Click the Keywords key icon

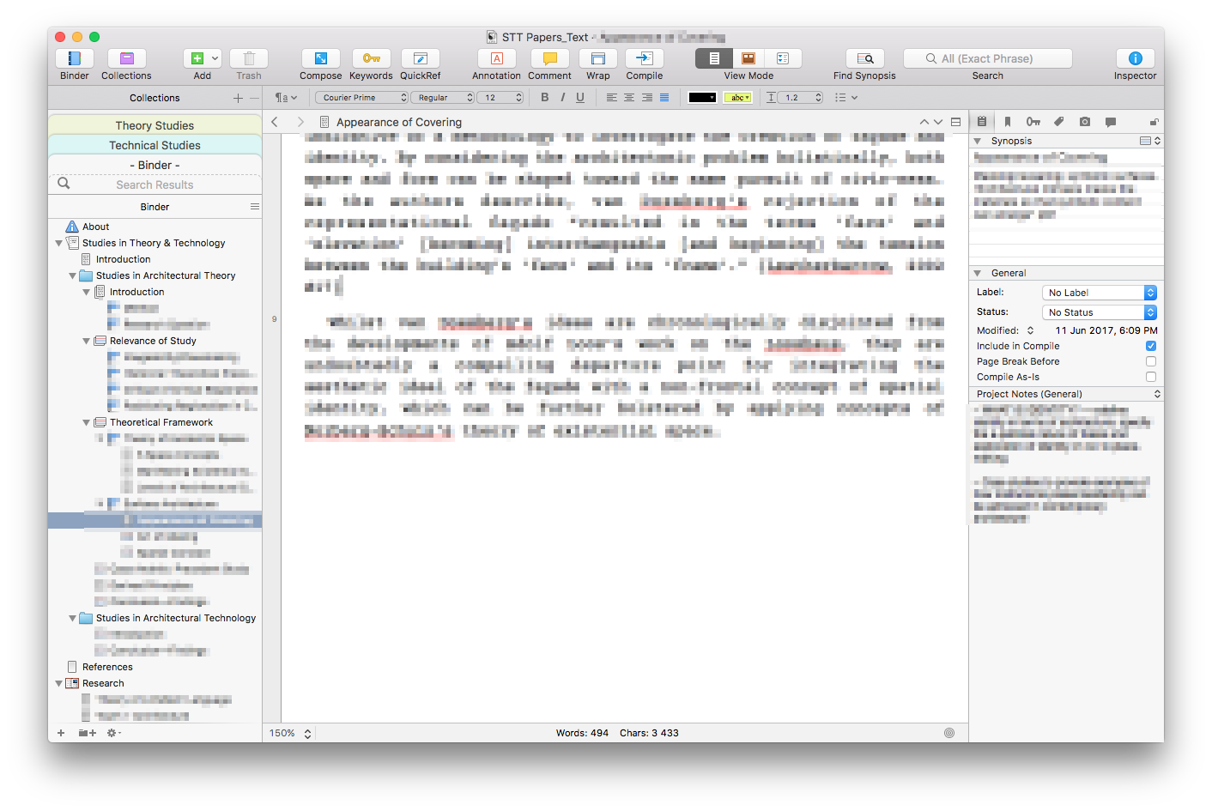pos(371,59)
